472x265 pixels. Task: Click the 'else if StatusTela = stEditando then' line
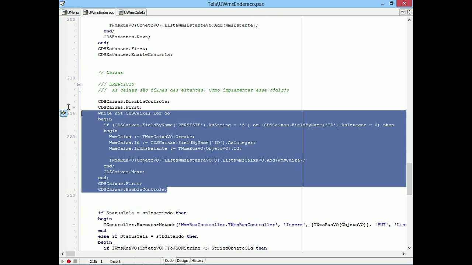pyautogui.click(x=148, y=236)
